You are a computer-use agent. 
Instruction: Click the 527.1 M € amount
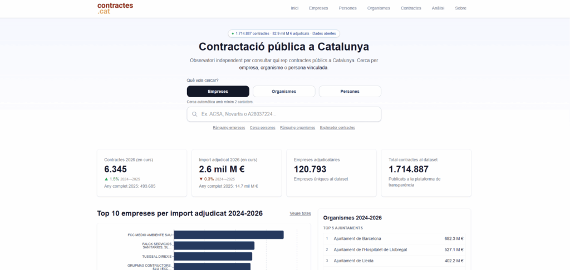[454, 249]
